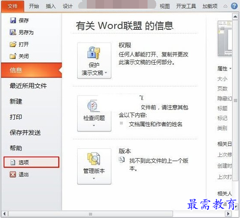Collapse the ribbon with the caret icon
240x218 pixels.
(x=225, y=7)
